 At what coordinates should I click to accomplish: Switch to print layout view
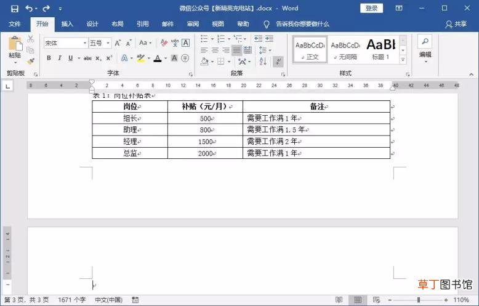(358, 300)
